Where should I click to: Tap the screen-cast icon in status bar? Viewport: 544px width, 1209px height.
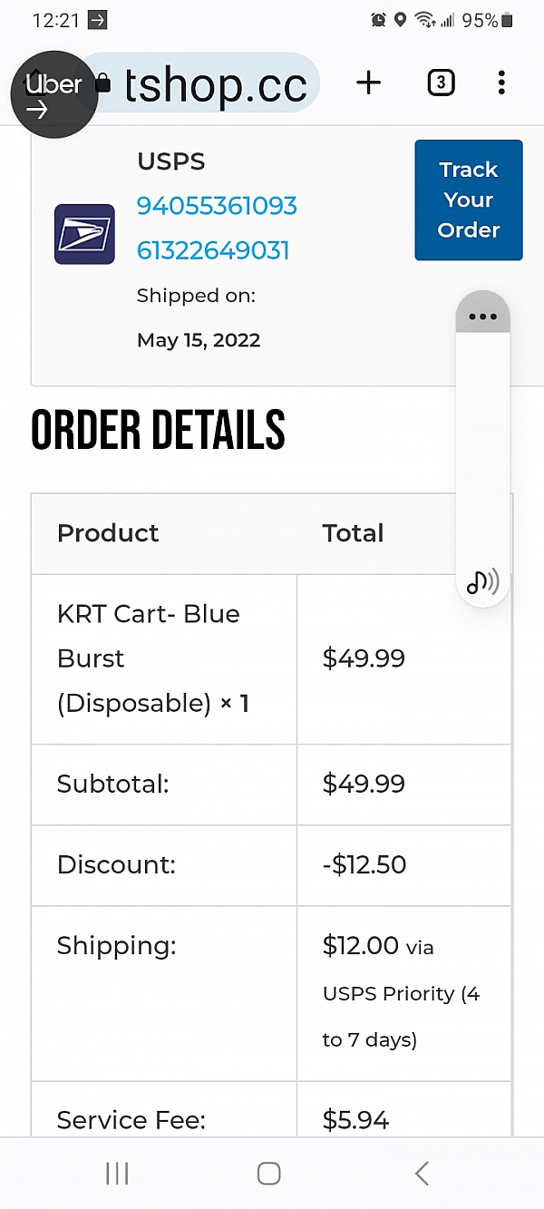point(97,20)
